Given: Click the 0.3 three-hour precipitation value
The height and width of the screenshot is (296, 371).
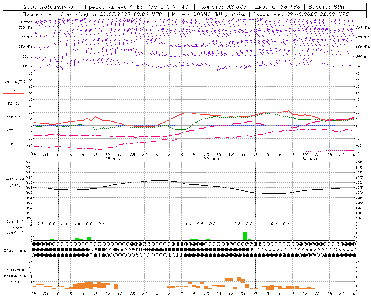Looking at the screenshot, I should point(188,224).
